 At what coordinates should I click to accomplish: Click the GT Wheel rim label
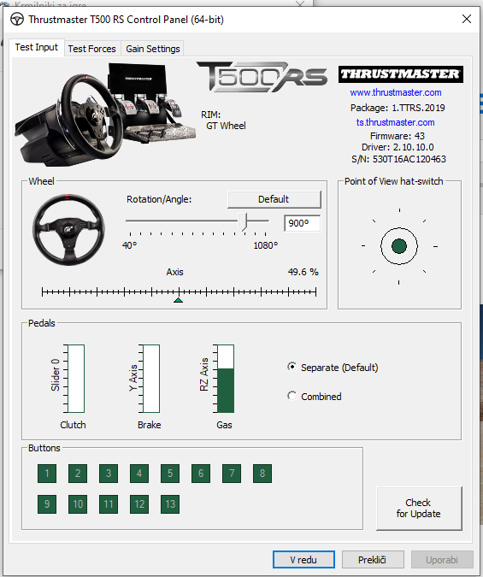(226, 126)
